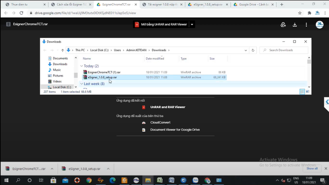Click the Add shortcut to Drive icon

[x=283, y=25]
